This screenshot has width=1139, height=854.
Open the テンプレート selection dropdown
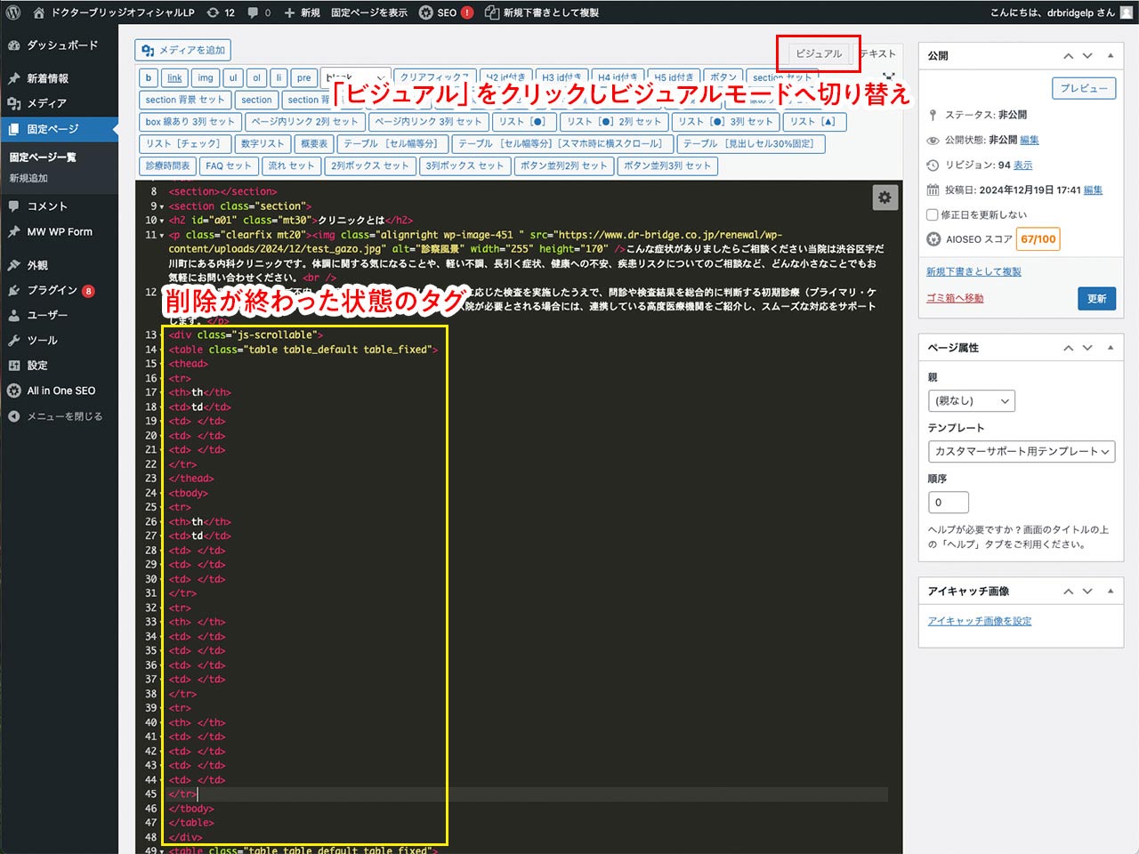click(1021, 452)
